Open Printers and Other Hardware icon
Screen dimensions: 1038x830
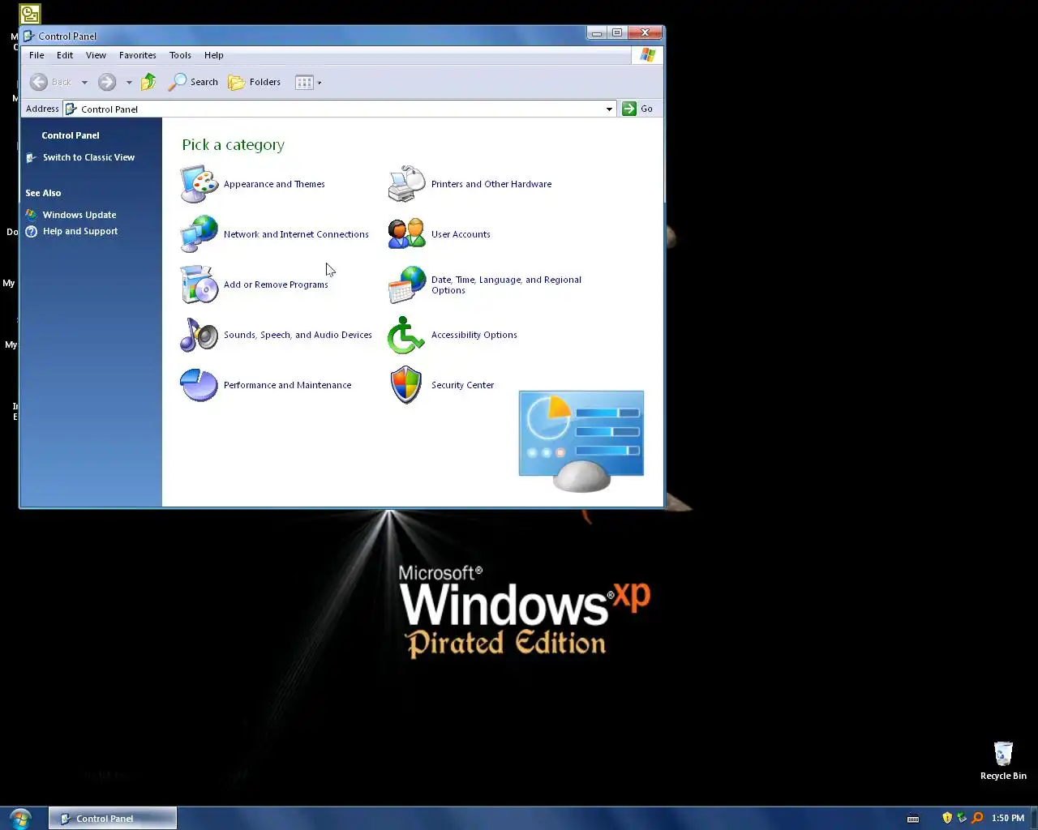click(x=407, y=184)
